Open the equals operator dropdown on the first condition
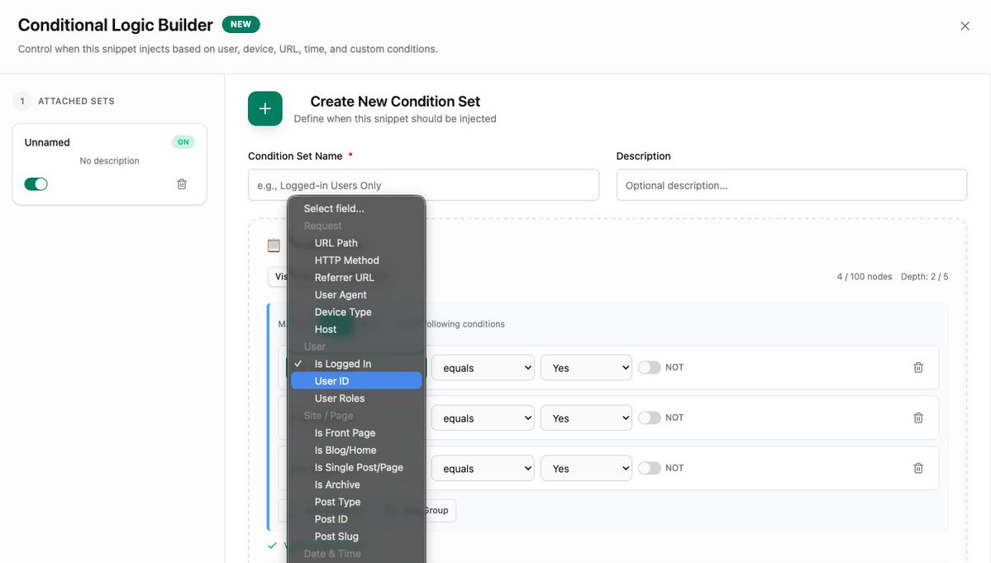Image resolution: width=991 pixels, height=563 pixels. pyautogui.click(x=482, y=367)
